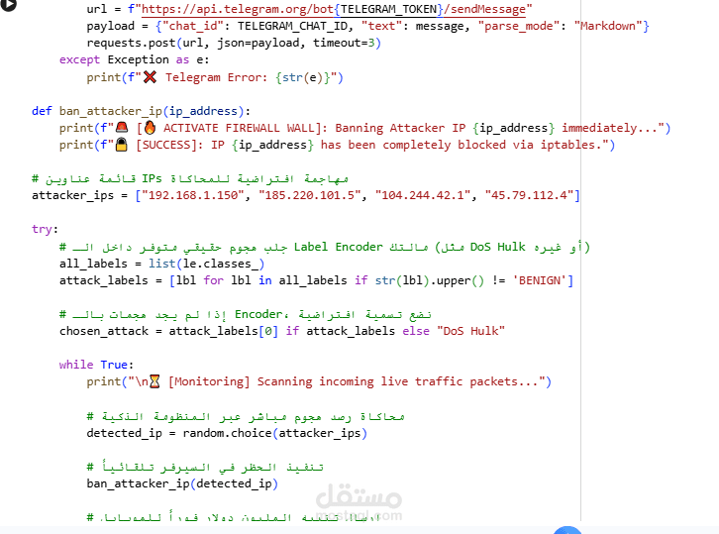Run the code cell with the play button
This screenshot has height=534, width=719.
click(8, 4)
